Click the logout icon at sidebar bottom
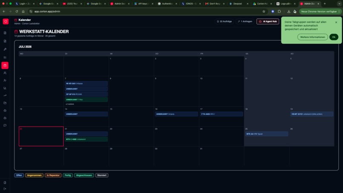Screen dimensions: 343x193 tap(5, 189)
